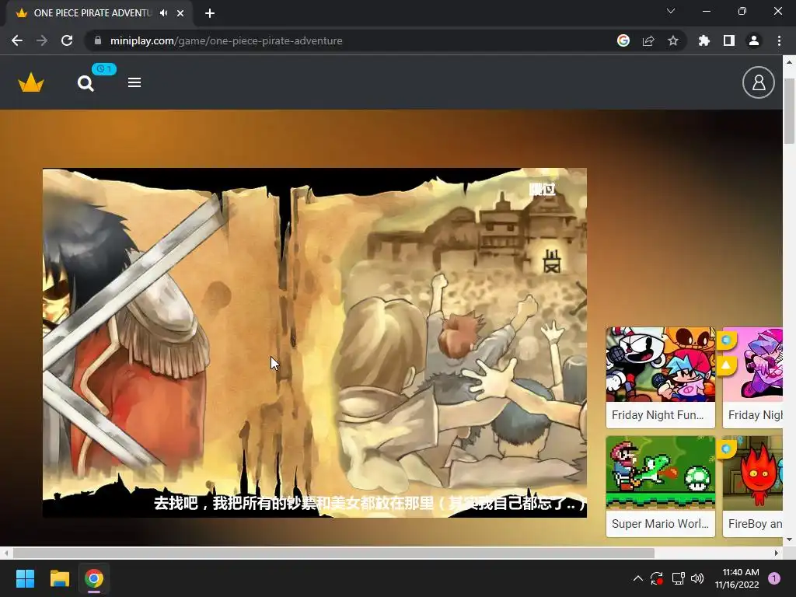Click the skip button in game intro
Image resolution: width=796 pixels, height=597 pixels.
pos(542,190)
